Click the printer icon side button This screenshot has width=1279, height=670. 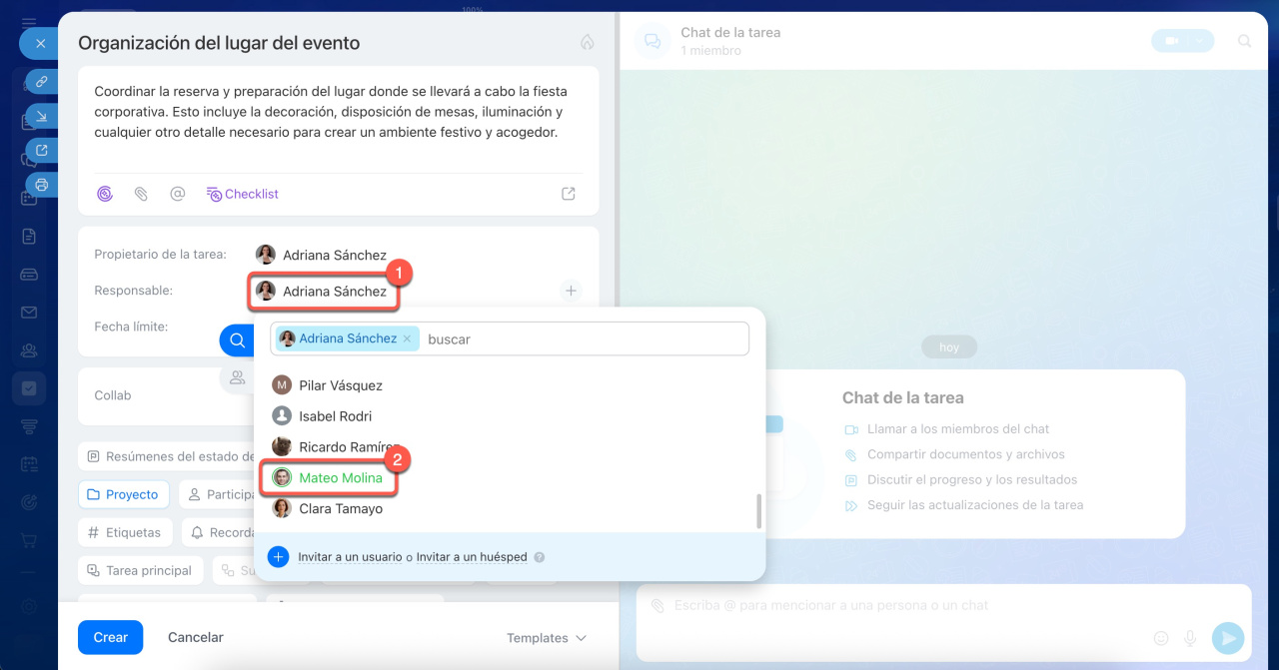[x=41, y=185]
